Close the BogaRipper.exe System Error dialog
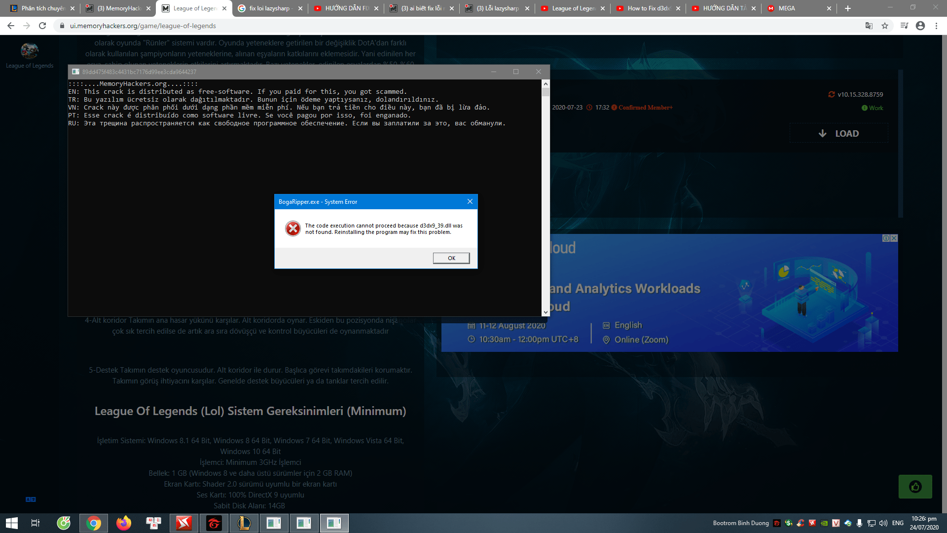Screen dimensions: 947x533 point(470,201)
